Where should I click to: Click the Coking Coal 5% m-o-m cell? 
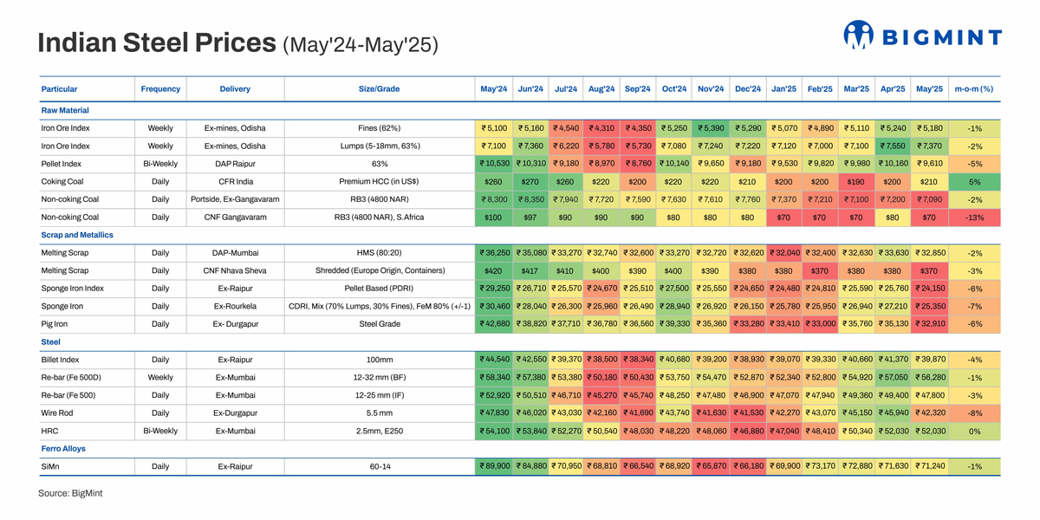974,182
